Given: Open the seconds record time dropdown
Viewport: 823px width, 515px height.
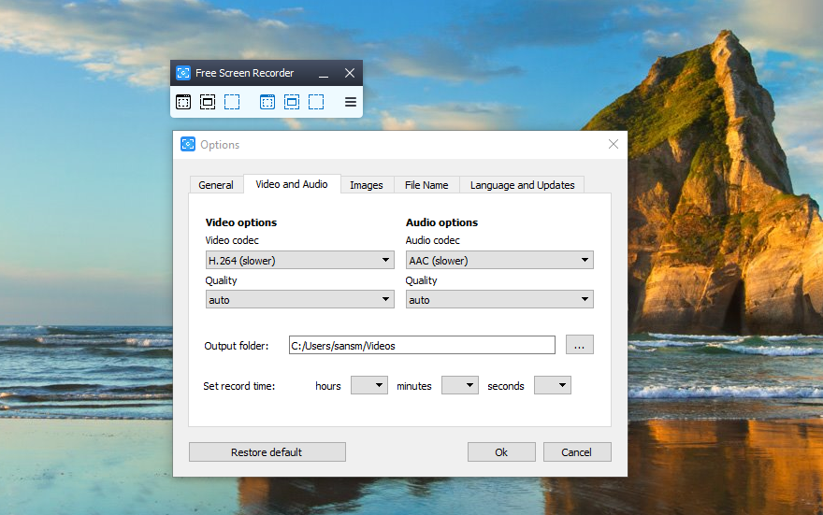Looking at the screenshot, I should pos(553,385).
